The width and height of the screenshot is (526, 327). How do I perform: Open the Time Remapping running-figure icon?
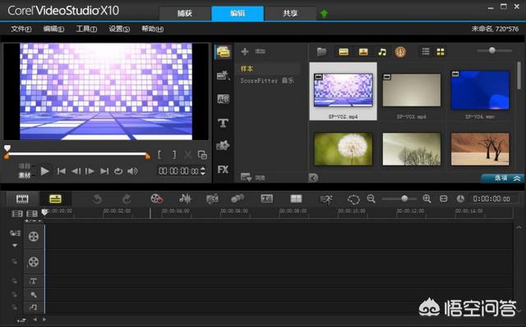[x=325, y=199]
